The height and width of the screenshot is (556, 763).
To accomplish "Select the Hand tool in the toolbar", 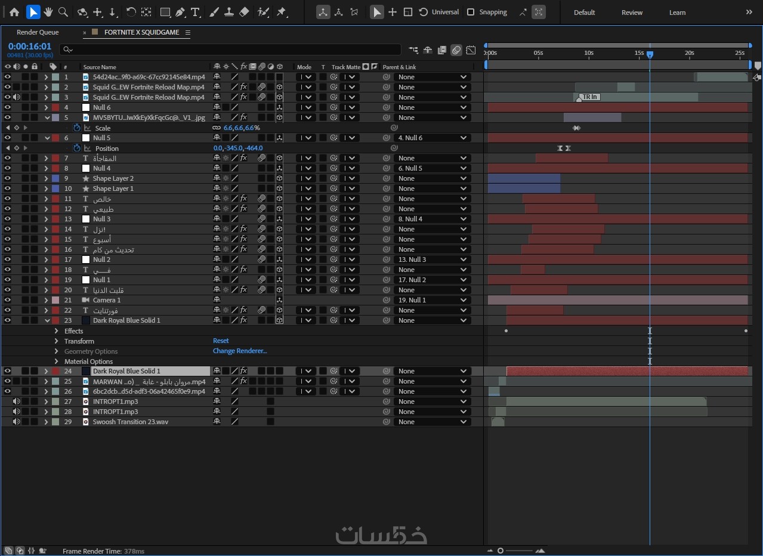I will pos(48,12).
